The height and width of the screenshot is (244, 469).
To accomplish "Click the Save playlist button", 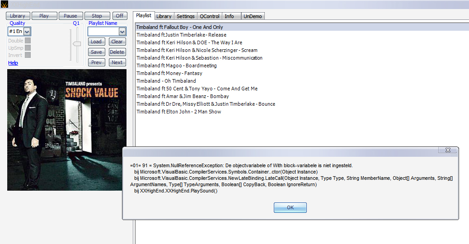I will pyautogui.click(x=96, y=52).
